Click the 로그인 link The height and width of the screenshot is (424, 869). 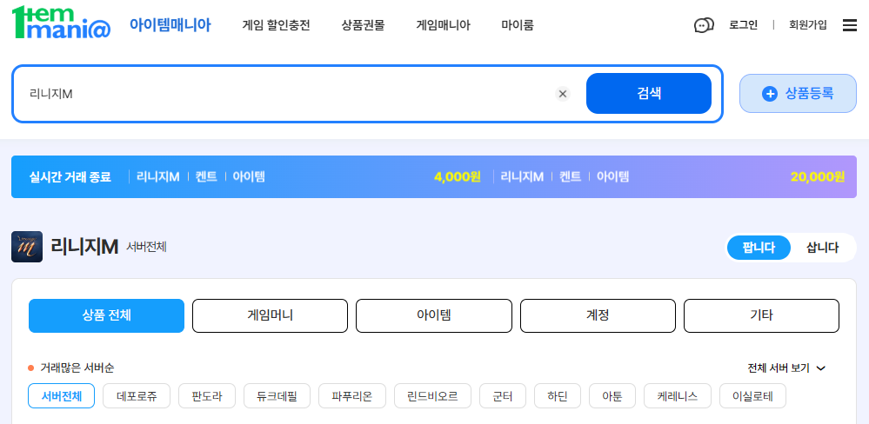pyautogui.click(x=743, y=25)
